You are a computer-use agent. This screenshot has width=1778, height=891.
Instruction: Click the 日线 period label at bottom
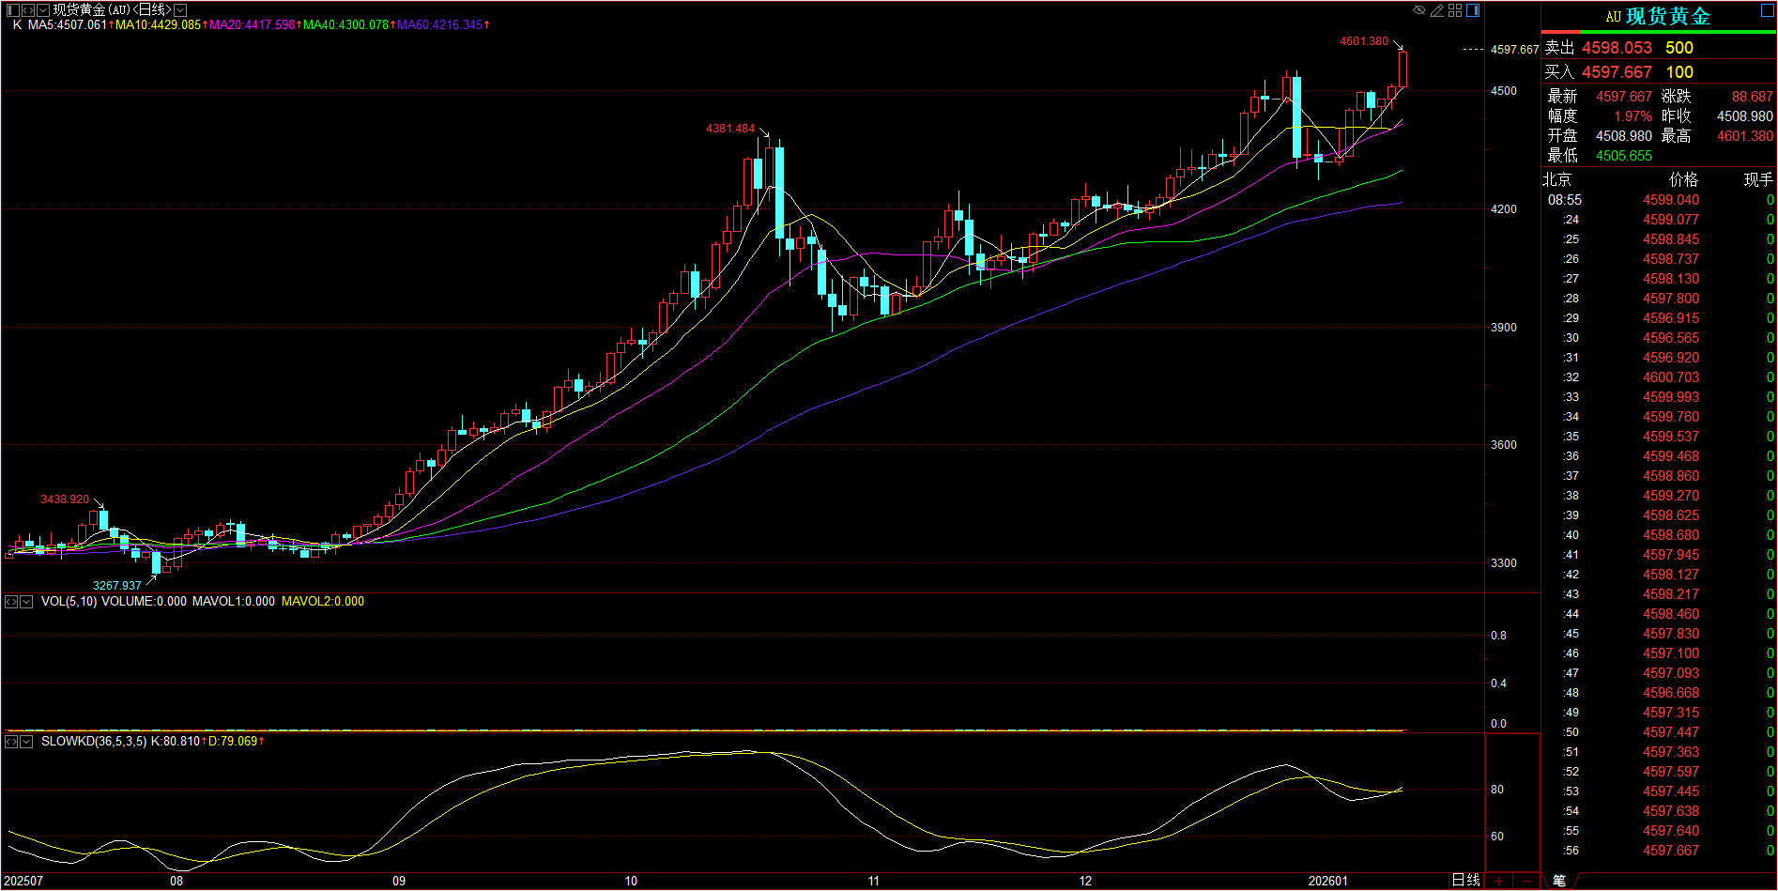[1465, 881]
